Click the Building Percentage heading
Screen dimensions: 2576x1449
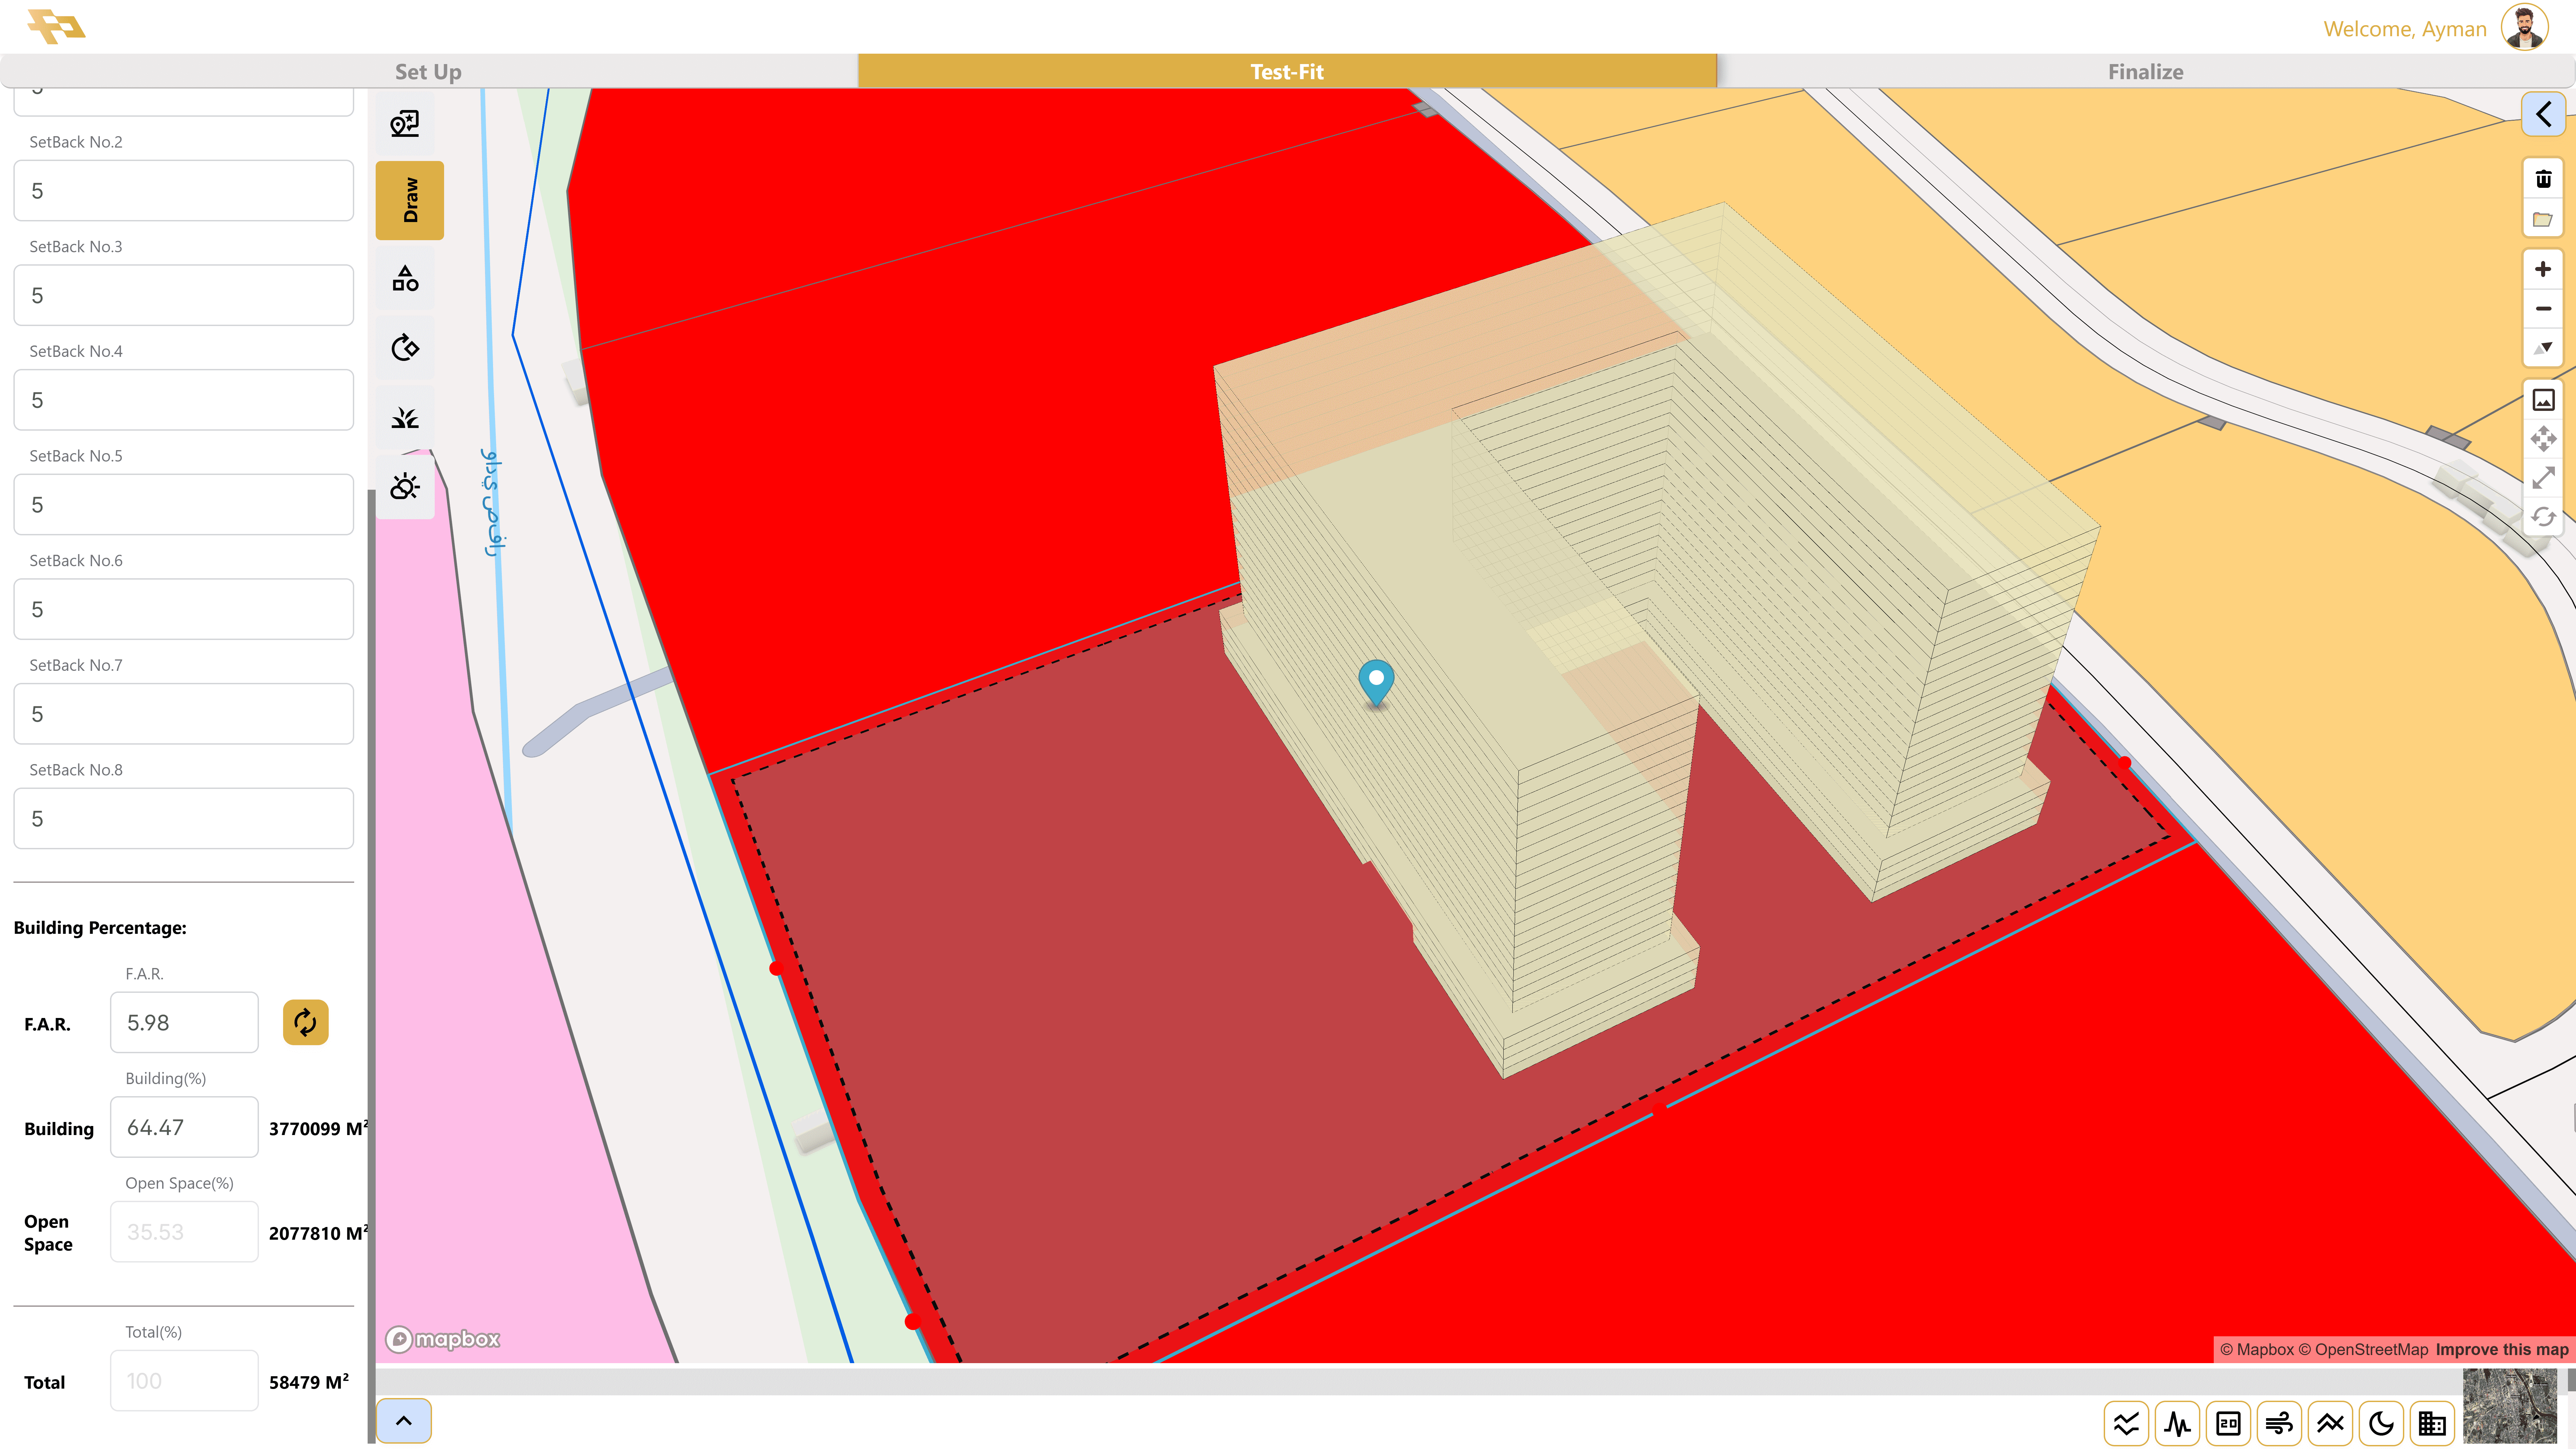[100, 928]
